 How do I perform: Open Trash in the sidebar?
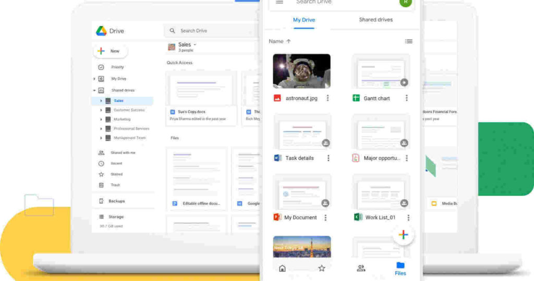[115, 185]
